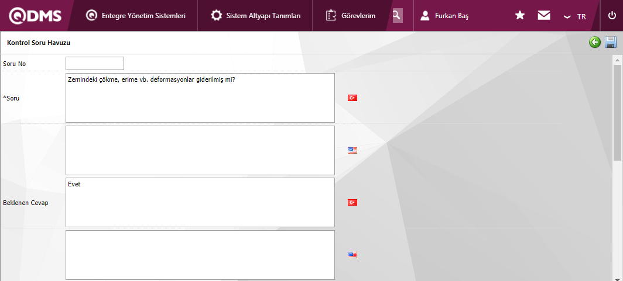Click the save floppy disk icon
Viewport: 623px width, 281px height.
click(x=611, y=42)
